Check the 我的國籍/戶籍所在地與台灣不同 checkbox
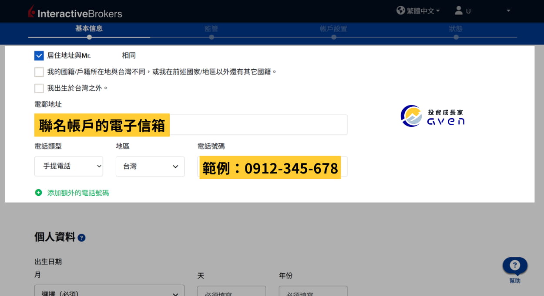Screen dimensions: 544x296 pyautogui.click(x=39, y=72)
